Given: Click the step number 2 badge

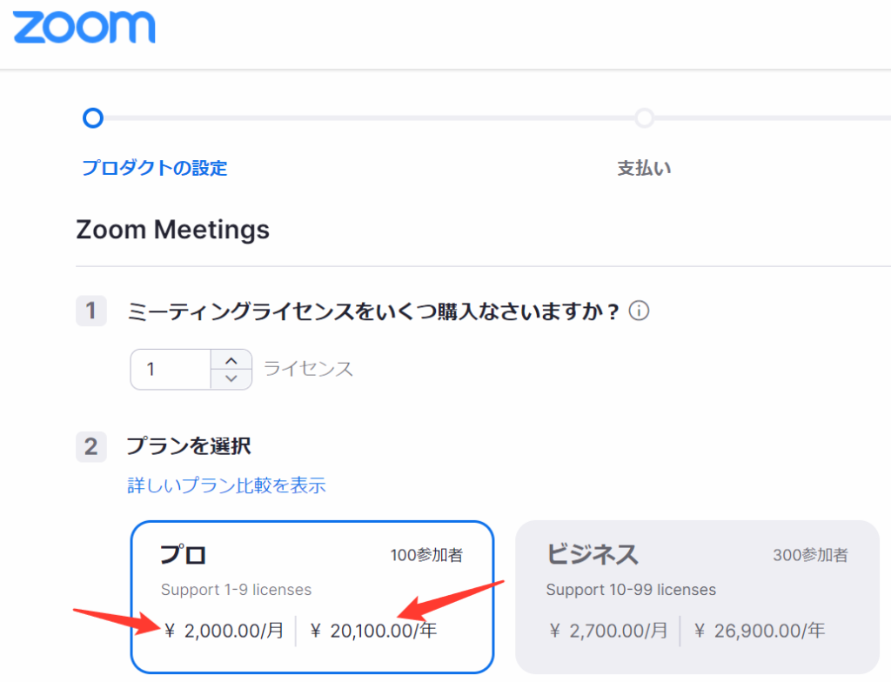Looking at the screenshot, I should point(91,447).
